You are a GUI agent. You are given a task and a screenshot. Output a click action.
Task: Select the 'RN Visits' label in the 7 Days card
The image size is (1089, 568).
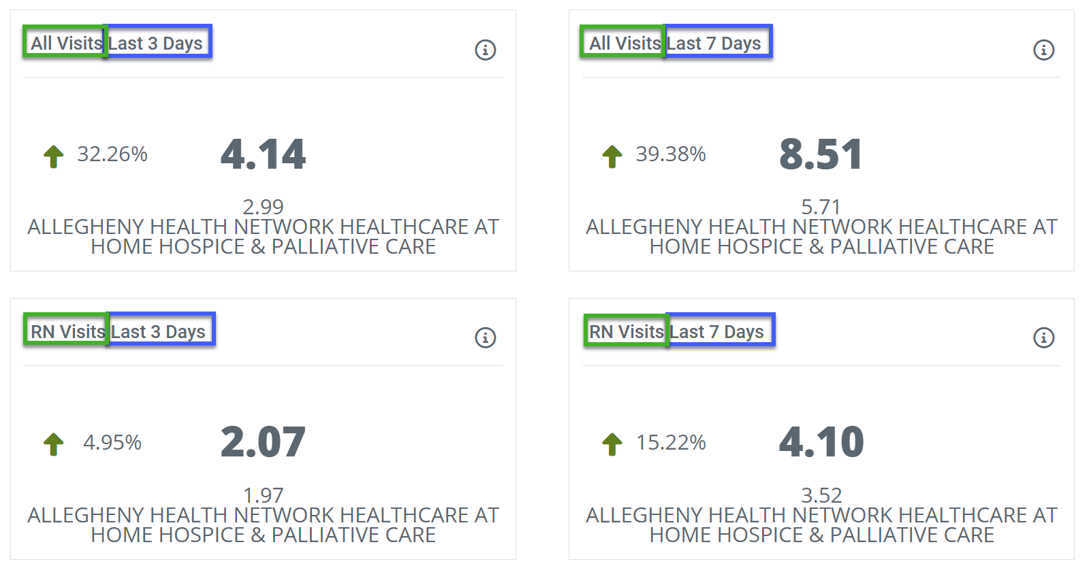click(x=626, y=331)
